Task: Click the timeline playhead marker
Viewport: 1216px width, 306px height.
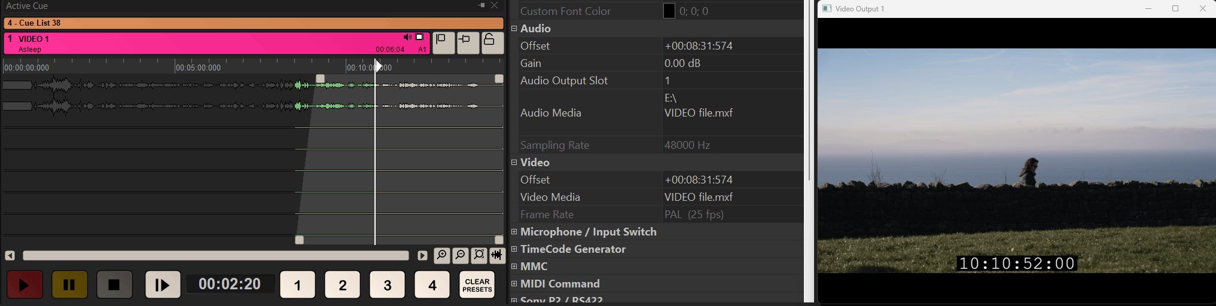Action: click(378, 66)
